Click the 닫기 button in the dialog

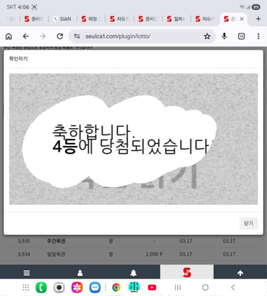249,223
